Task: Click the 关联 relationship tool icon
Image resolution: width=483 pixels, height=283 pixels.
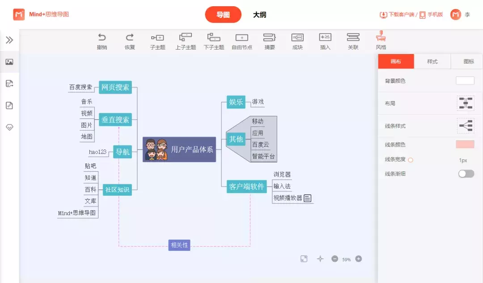Action: coord(353,37)
